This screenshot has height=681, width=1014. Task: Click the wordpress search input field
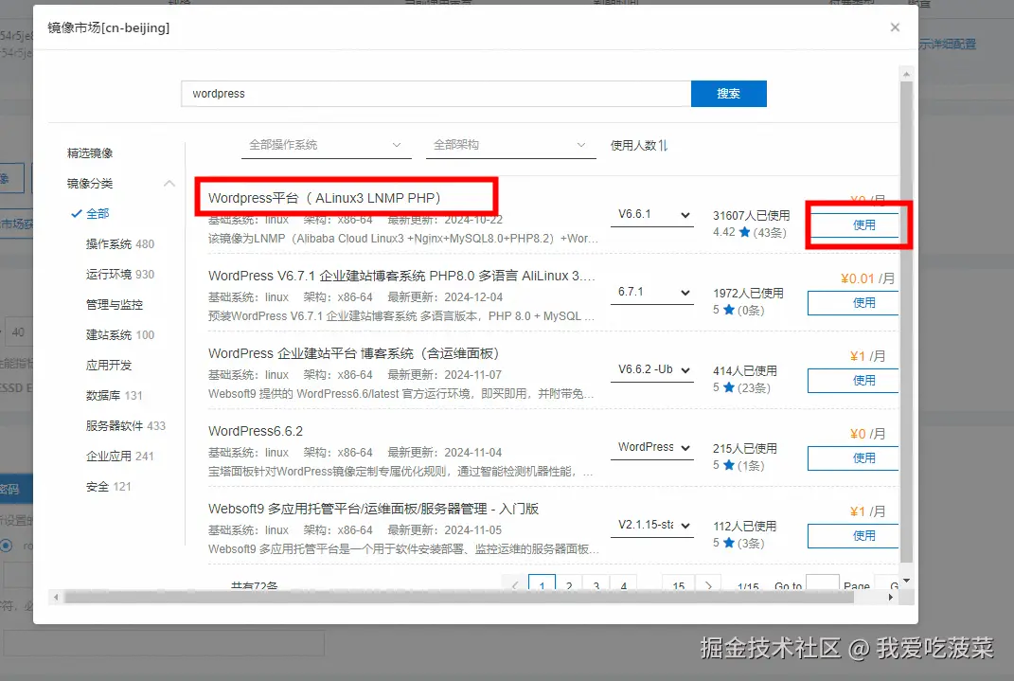(436, 94)
